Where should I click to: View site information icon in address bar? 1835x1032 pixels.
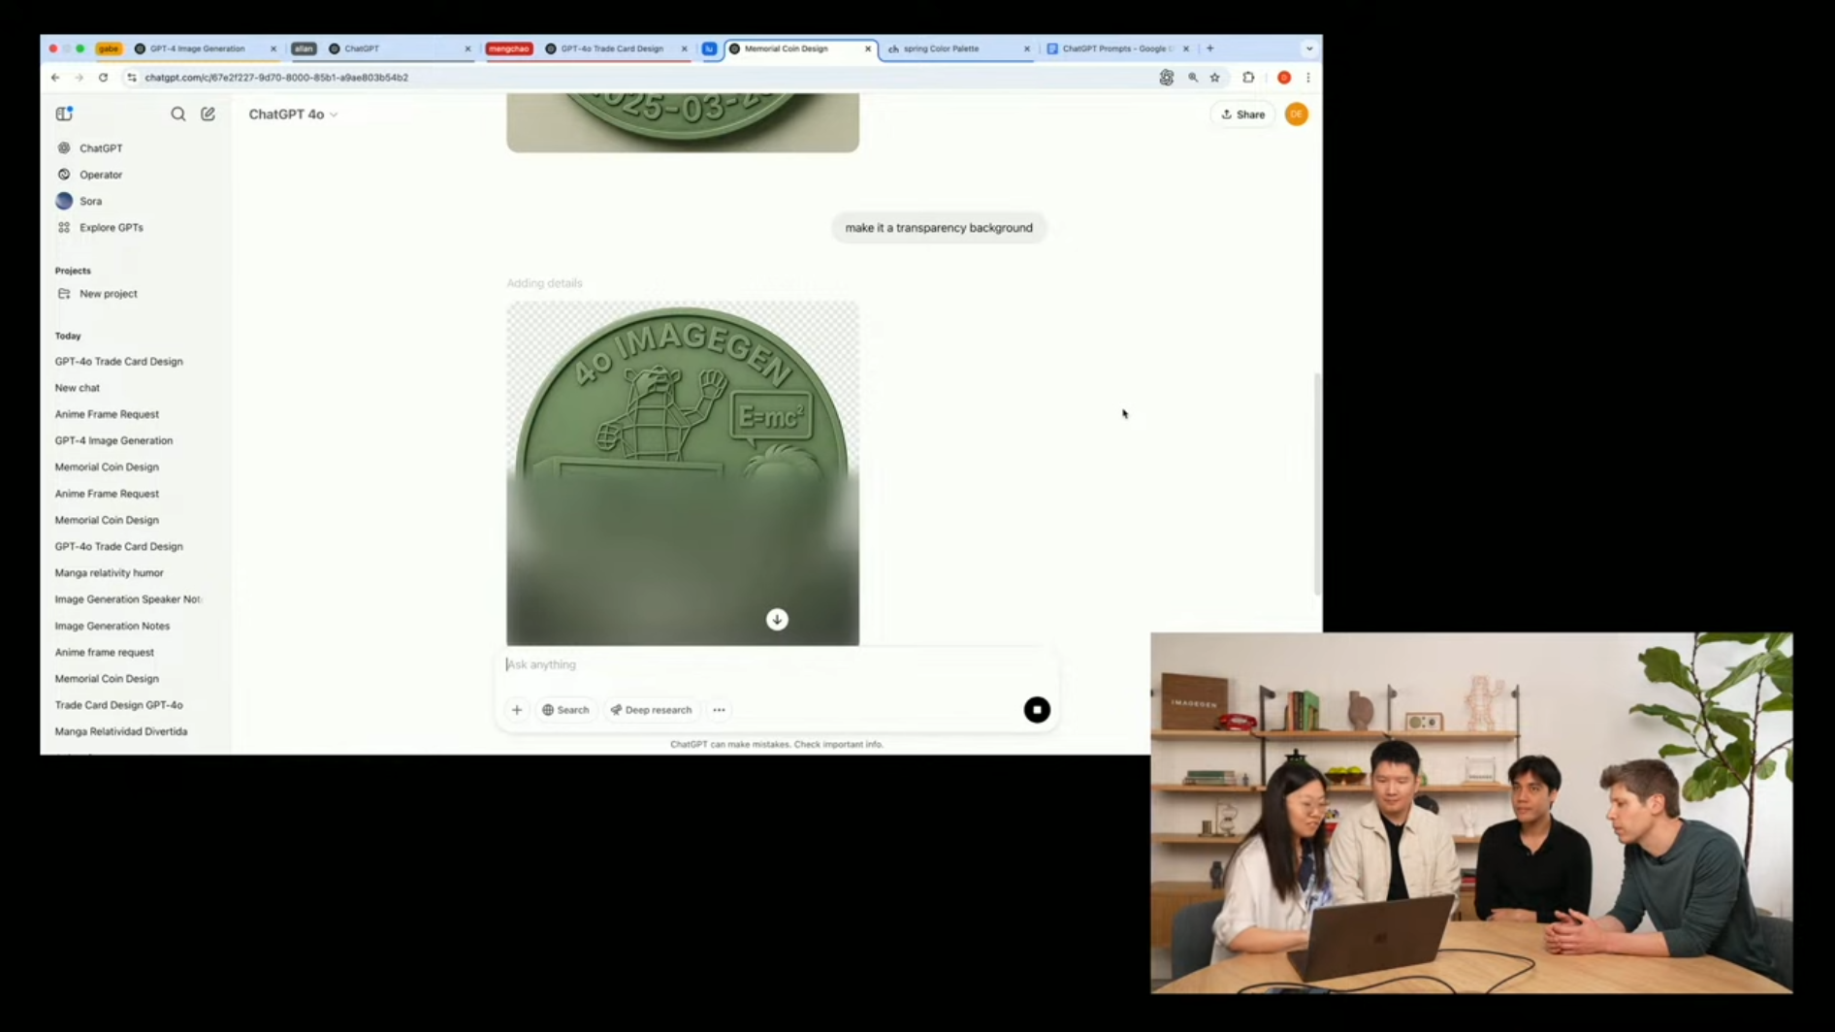click(132, 78)
